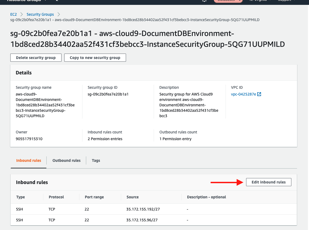Viewport: 309px width, 230px height.
Task: Click SSH in the 35.172.155.192/27 row
Action: pos(20,209)
